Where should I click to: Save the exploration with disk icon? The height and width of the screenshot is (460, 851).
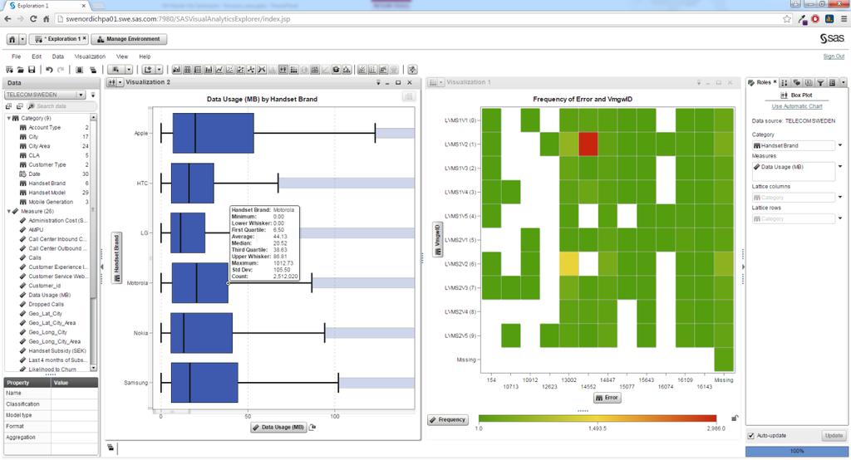[x=32, y=70]
